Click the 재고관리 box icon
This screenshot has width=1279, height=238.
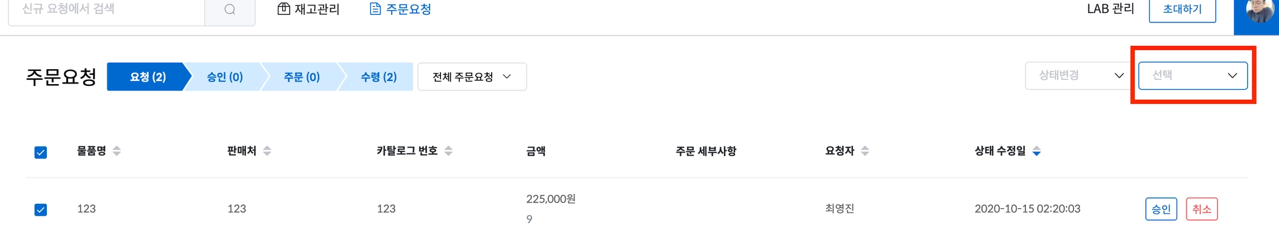click(284, 9)
